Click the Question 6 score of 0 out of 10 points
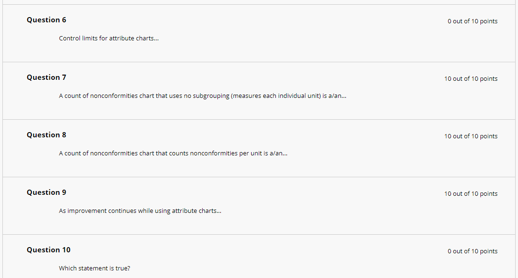 tap(472, 21)
